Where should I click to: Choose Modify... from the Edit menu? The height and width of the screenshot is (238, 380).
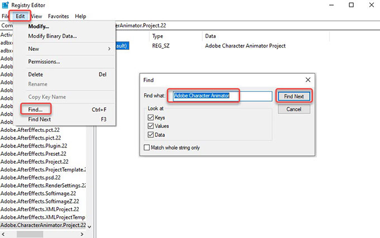(x=39, y=26)
